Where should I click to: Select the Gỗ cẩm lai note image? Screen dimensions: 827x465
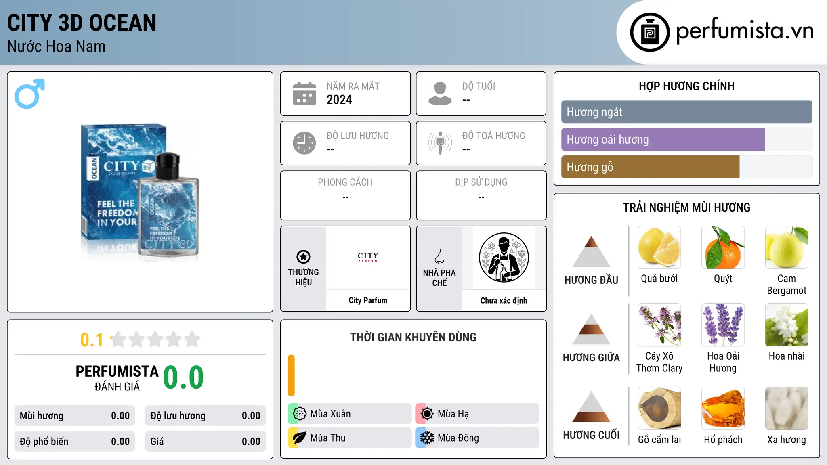(659, 408)
